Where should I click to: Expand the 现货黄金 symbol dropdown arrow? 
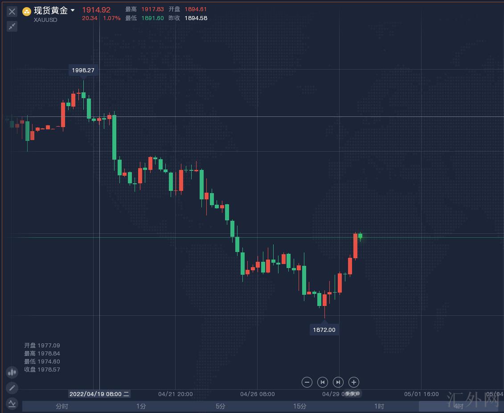73,10
